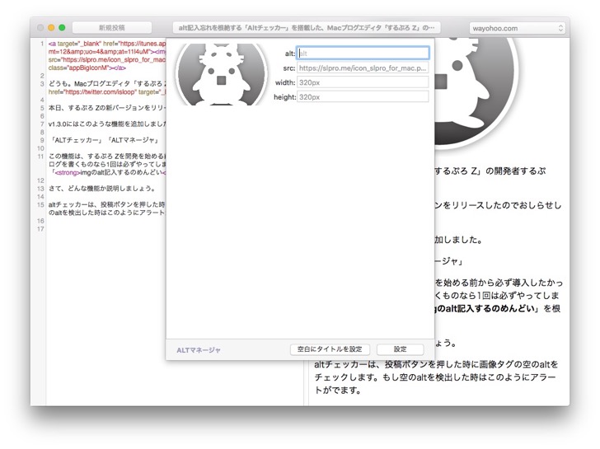Screen dimensions: 600x449
Task: Click the ALTマネージャ label
Action: pos(198,350)
